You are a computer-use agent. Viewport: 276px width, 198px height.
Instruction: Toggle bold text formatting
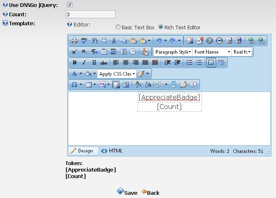[x=74, y=63]
